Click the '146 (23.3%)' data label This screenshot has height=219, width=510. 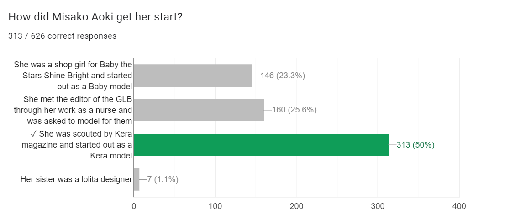283,76
